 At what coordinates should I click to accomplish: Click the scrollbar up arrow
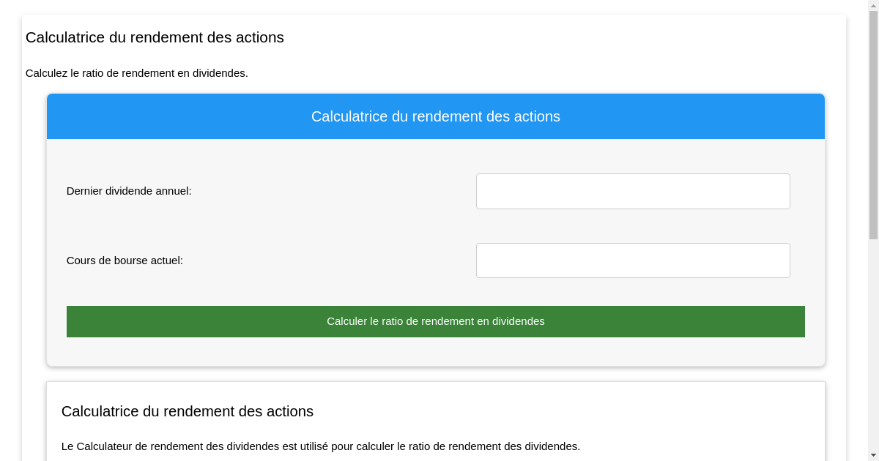[873, 6]
